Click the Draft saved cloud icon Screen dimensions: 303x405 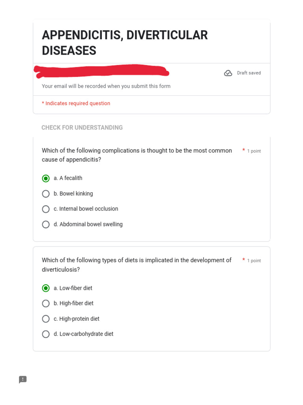point(228,73)
